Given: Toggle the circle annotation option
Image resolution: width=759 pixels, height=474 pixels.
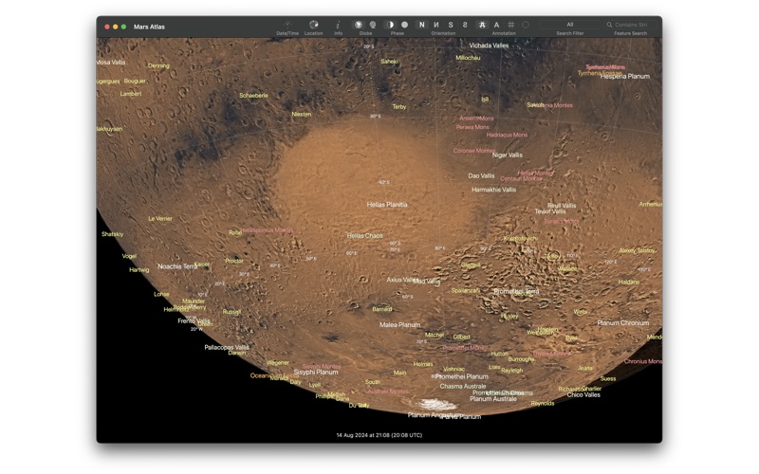Looking at the screenshot, I should click(526, 25).
